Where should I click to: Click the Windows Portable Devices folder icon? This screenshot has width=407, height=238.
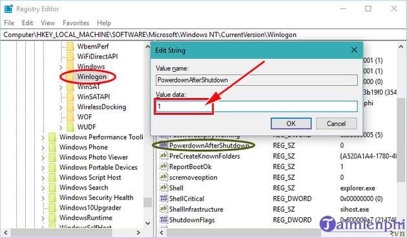(x=52, y=168)
